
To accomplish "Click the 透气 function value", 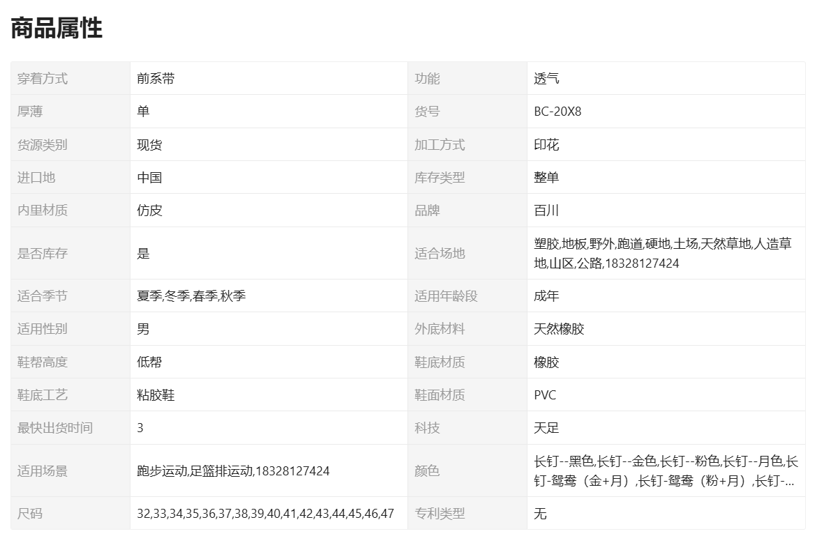I will (546, 79).
